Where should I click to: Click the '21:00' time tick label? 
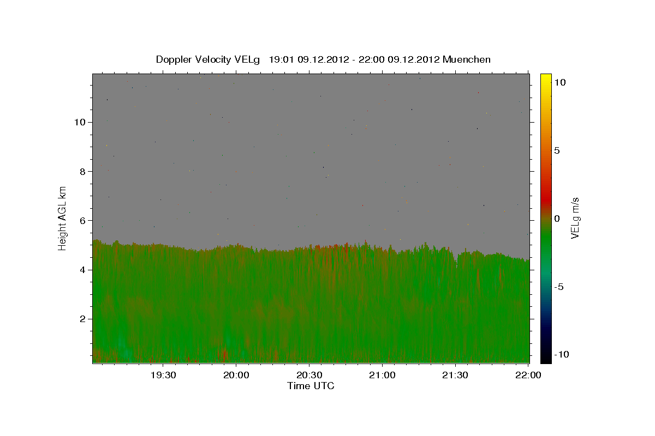pos(382,375)
